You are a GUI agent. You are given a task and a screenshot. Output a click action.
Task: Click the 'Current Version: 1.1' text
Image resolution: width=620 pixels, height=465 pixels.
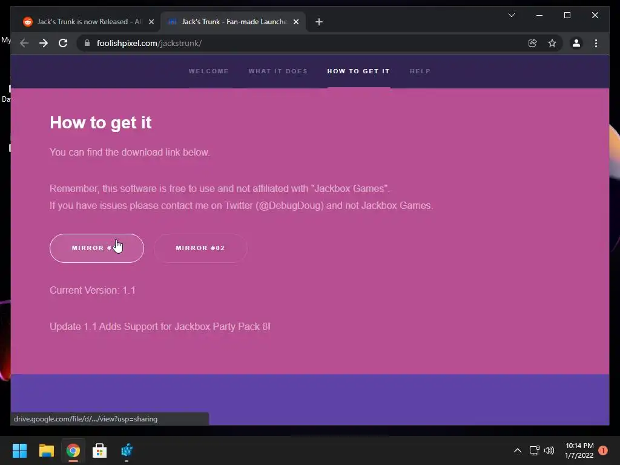(93, 290)
